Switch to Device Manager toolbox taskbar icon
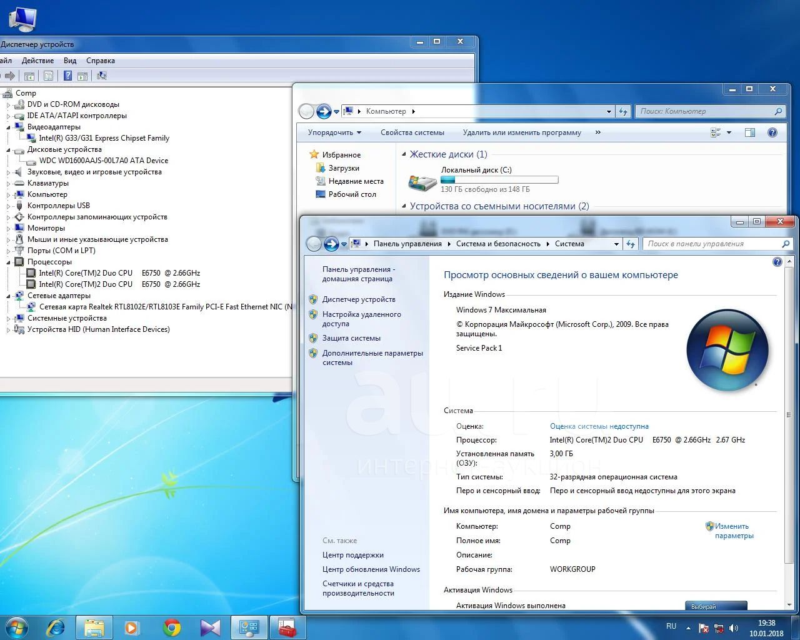Screen dimensions: 800x640 [287, 627]
